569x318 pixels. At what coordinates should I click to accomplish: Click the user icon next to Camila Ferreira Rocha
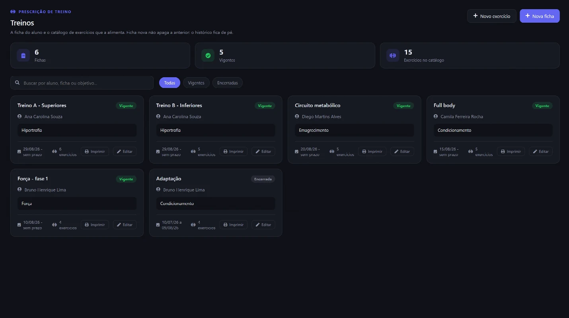point(436,116)
